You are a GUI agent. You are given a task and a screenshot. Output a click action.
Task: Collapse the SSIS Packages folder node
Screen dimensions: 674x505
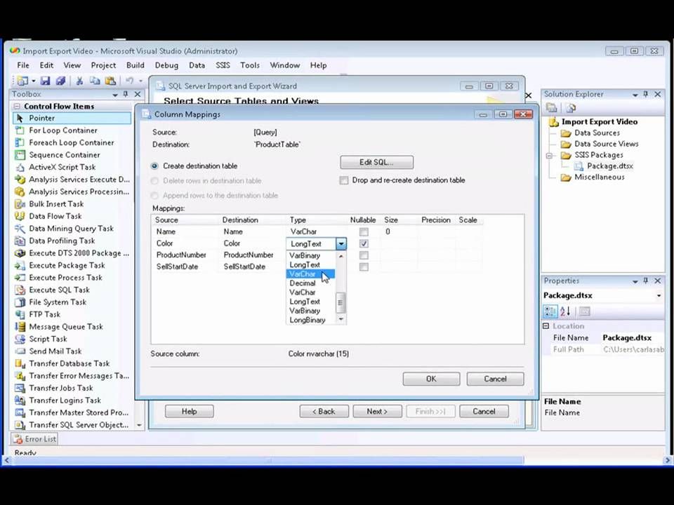[x=549, y=156]
